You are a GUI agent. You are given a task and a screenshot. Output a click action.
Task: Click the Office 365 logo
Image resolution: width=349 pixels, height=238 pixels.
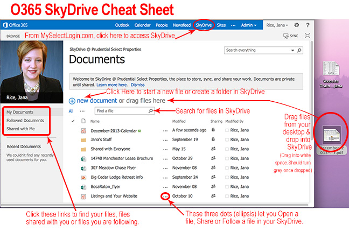point(15,25)
